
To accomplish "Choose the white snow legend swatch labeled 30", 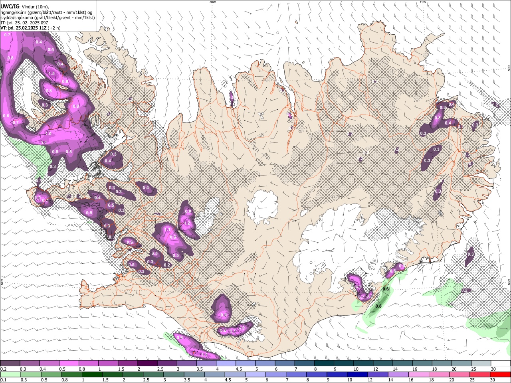I will pos(501,363).
